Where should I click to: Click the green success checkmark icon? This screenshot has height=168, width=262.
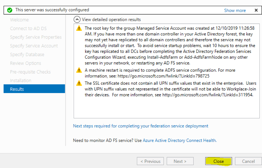(x=10, y=10)
